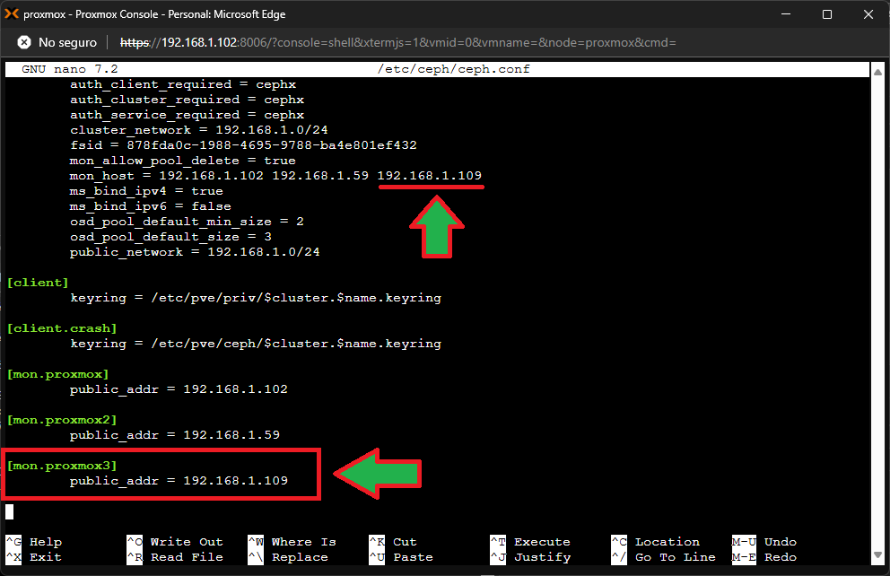Image resolution: width=890 pixels, height=576 pixels.
Task: Click the 'ms_bind_ipv6 = false' line
Action: click(x=151, y=206)
